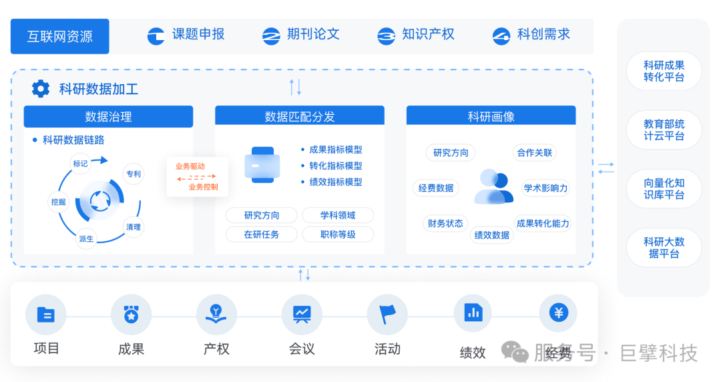Select the 成果转化能力 tag

[x=543, y=223]
